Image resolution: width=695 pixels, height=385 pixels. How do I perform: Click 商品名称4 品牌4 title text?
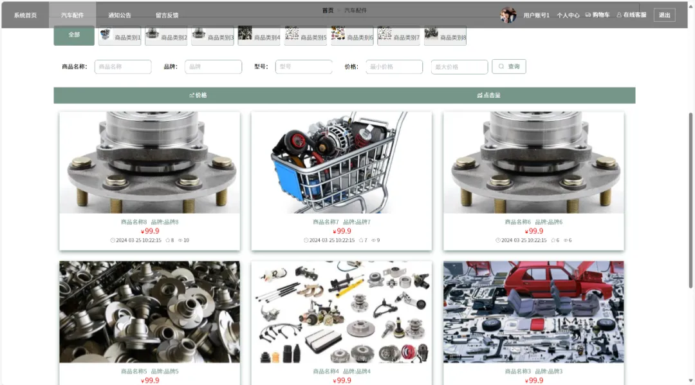341,371
